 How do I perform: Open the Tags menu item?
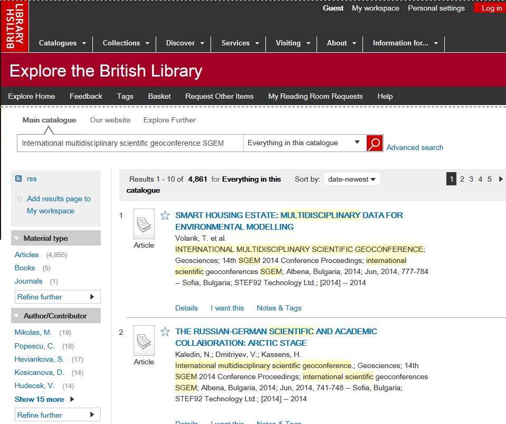pos(125,96)
